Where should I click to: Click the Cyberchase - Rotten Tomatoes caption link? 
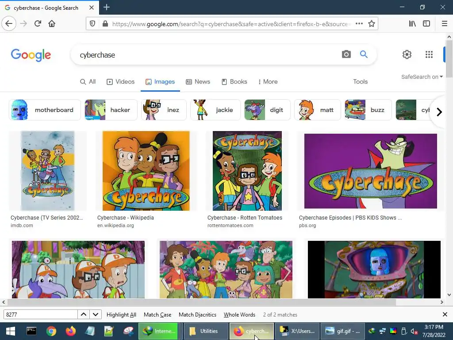(x=245, y=218)
